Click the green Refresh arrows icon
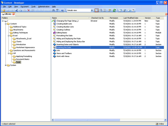 tap(114, 10)
